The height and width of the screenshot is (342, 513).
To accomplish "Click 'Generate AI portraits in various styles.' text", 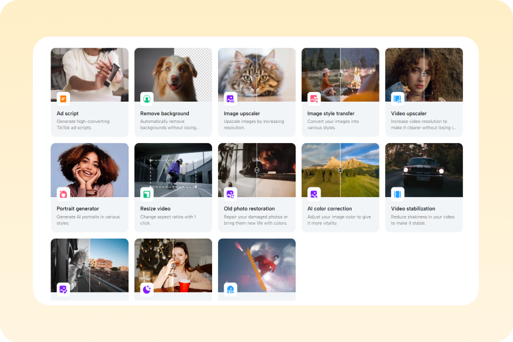I will 88,220.
